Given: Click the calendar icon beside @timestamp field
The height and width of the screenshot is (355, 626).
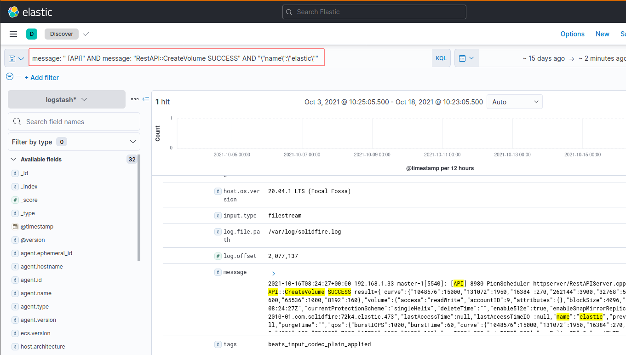Looking at the screenshot, I should 15,227.
